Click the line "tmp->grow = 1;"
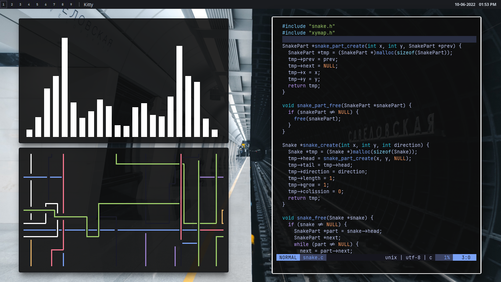Screen dimensions: 501x282 click(309, 185)
